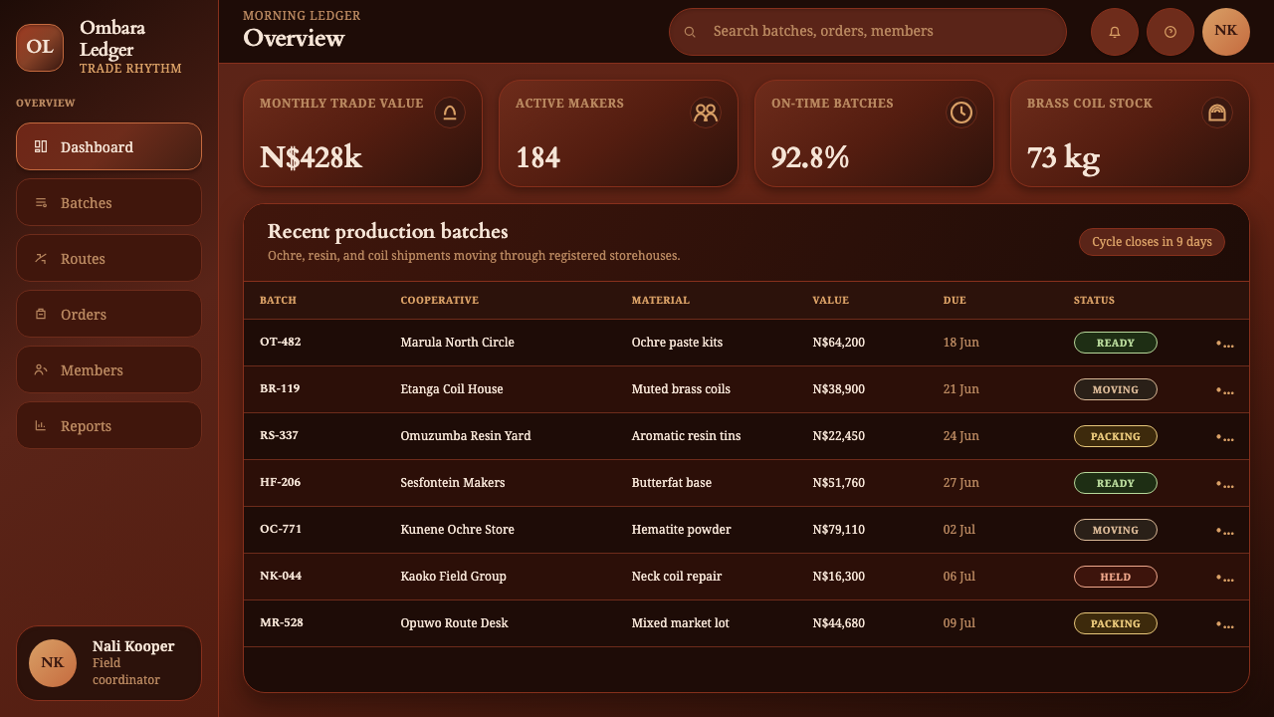Click the N$79,110 value

click(x=838, y=530)
